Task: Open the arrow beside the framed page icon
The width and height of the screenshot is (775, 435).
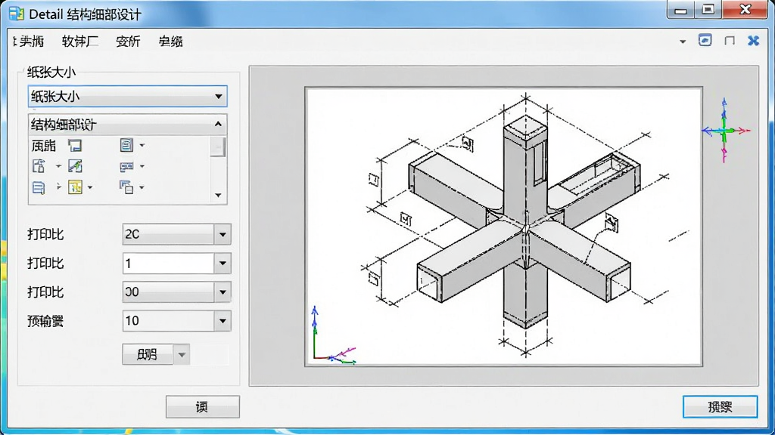Action: 142,146
